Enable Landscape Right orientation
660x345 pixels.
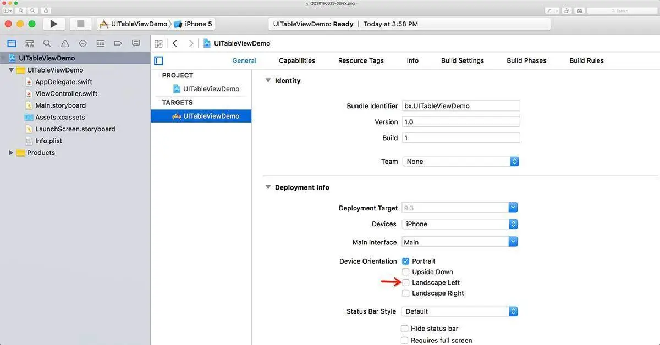pos(406,293)
